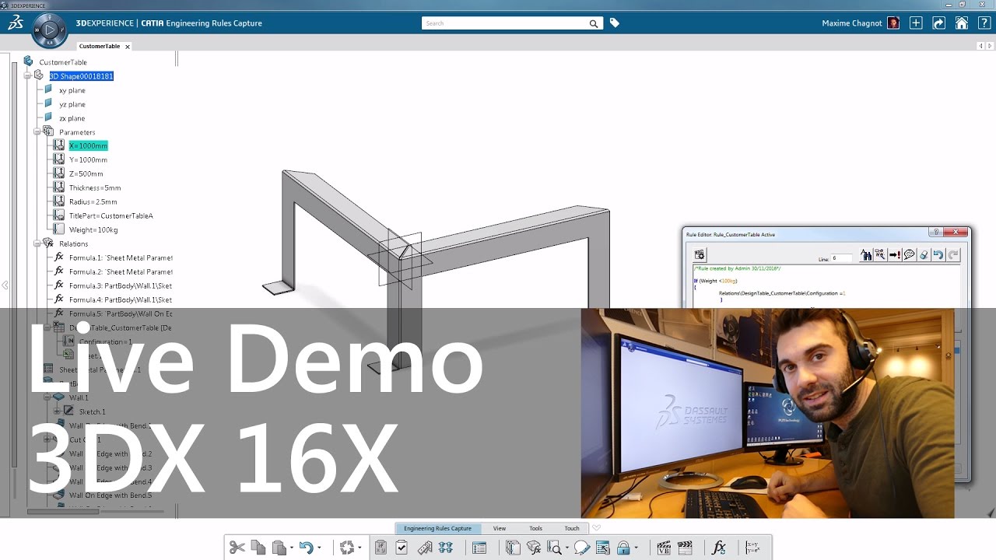Click the Paste icon in the toolbar
This screenshot has width=996, height=560.
[x=279, y=548]
